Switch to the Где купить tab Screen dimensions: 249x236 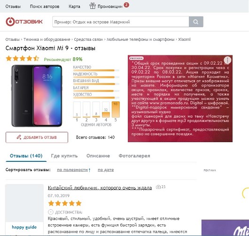[x=64, y=156]
